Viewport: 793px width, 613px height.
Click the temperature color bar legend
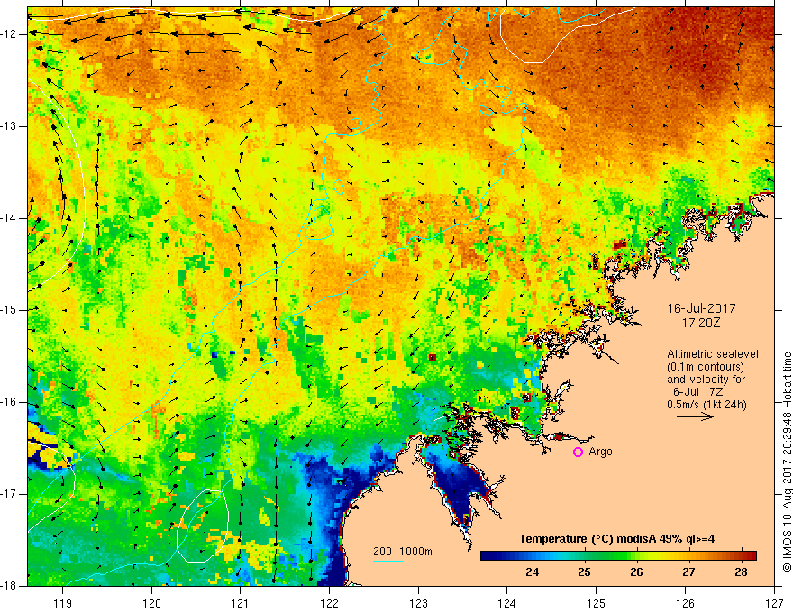[618, 556]
